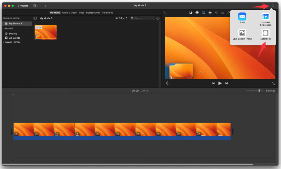The height and width of the screenshot is (169, 281).
Task: Click the 00:00 current timecode
Action: coord(135,91)
